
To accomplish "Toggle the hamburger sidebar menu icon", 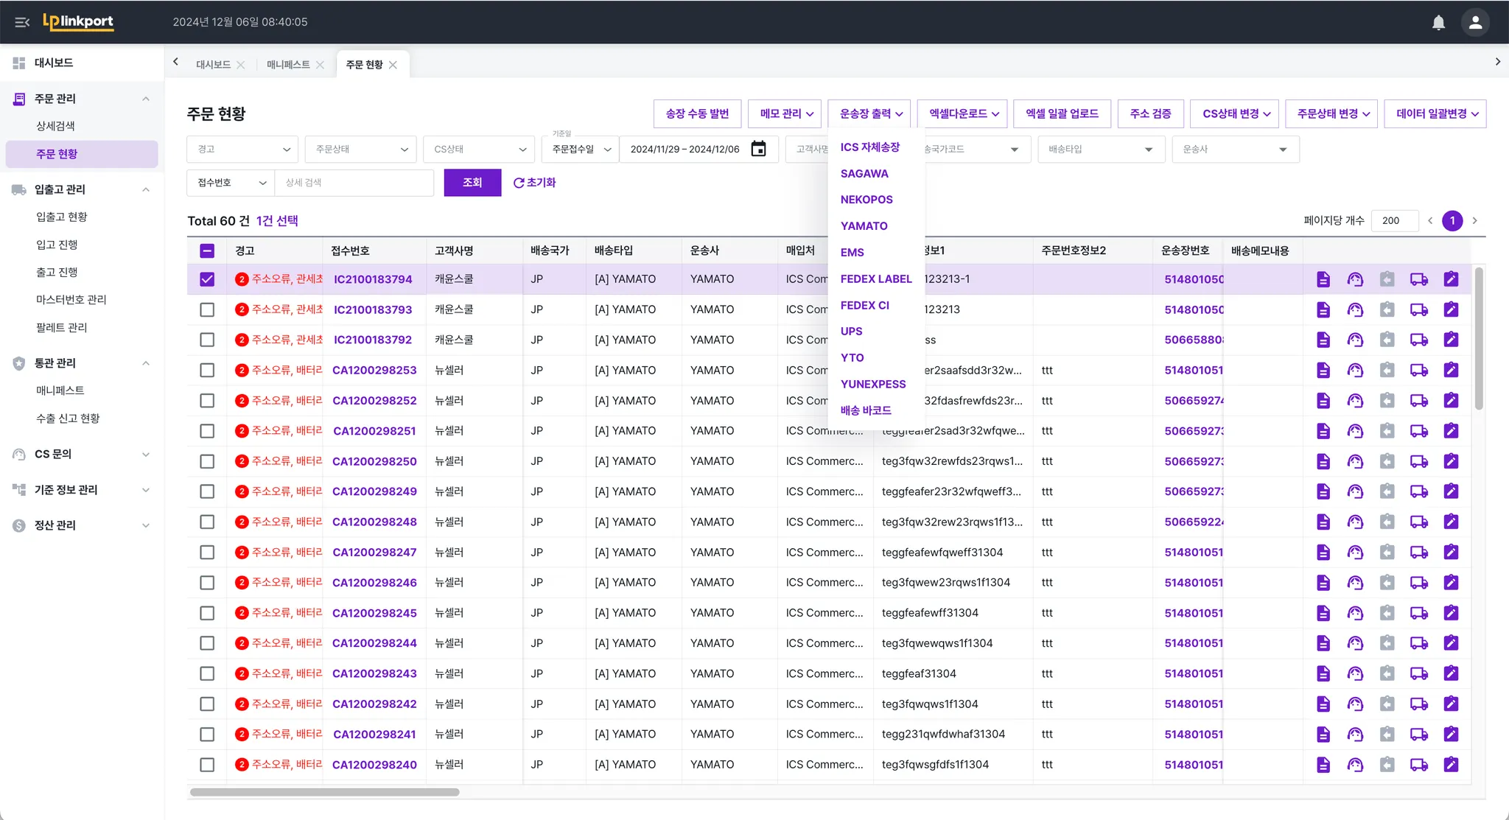I will click(x=22, y=22).
